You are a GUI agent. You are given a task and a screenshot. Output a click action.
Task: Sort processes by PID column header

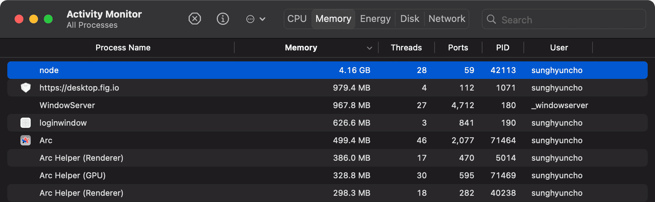coord(503,47)
